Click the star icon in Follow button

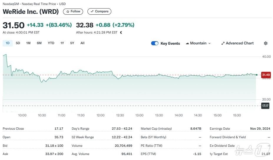click(x=68, y=11)
